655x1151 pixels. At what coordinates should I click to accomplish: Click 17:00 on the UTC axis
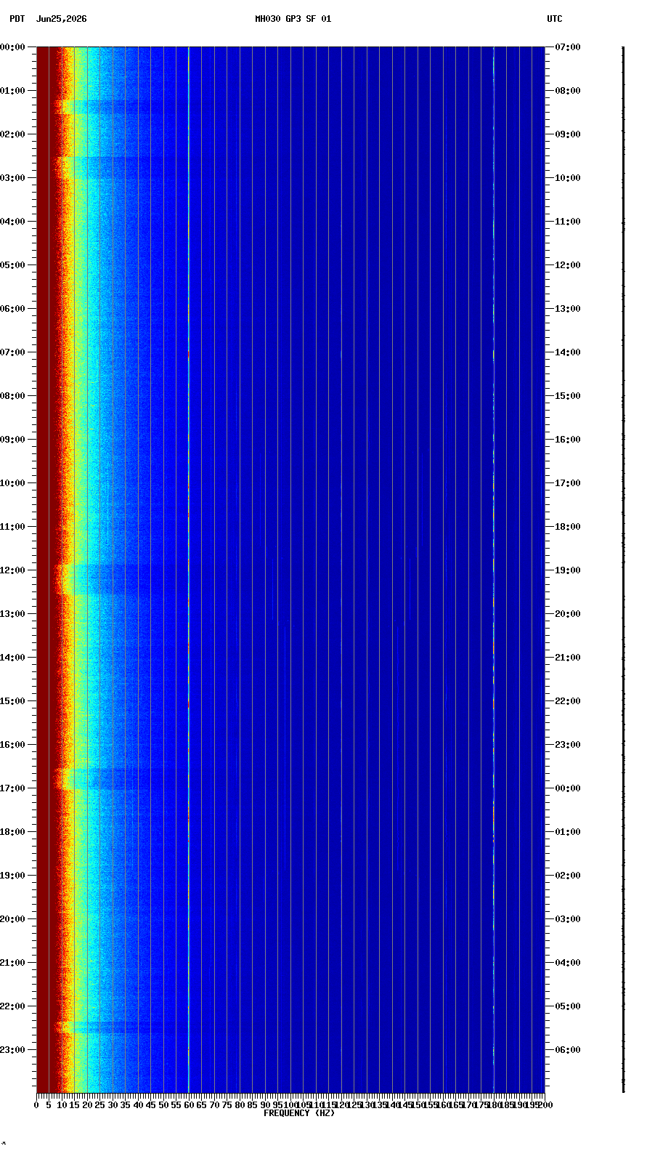[x=568, y=483]
